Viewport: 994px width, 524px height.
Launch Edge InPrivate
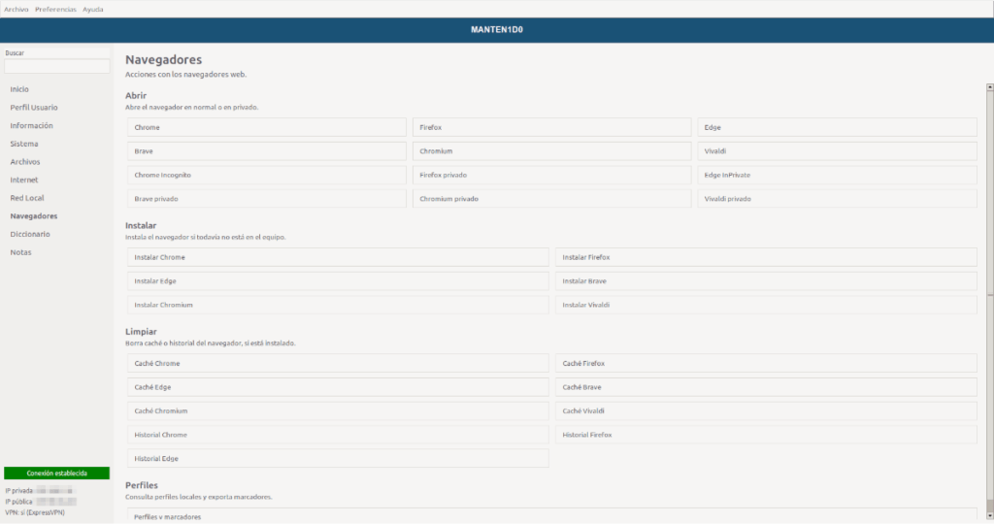tap(837, 175)
